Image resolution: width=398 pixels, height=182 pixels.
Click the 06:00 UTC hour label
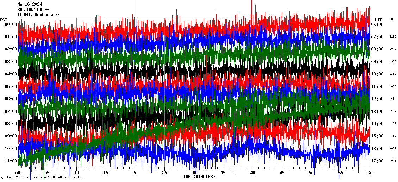pos(378,25)
